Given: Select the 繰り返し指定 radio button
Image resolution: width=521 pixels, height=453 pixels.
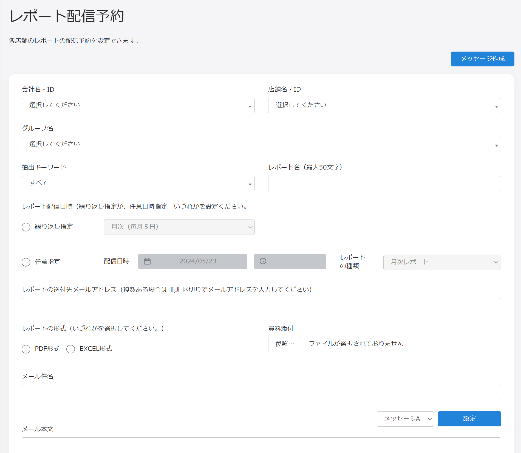Looking at the screenshot, I should click(x=26, y=227).
